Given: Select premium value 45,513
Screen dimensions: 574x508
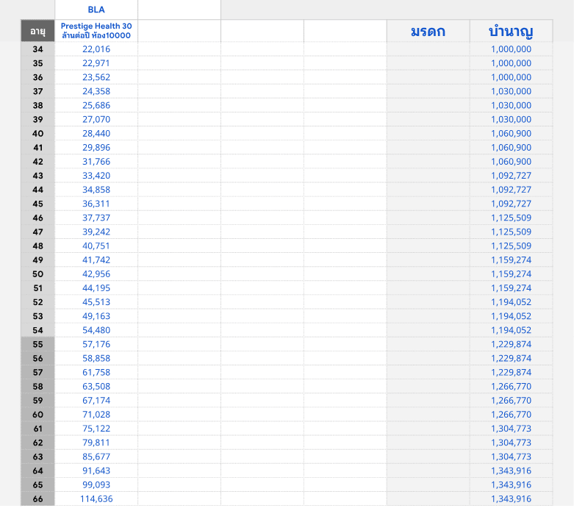Looking at the screenshot, I should click(x=96, y=302).
